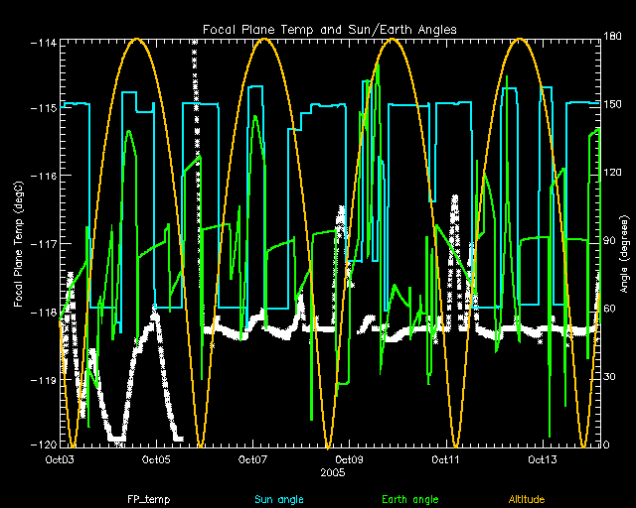Click the 30 tick on the angle axis
Screen dimensions: 636x508
coord(610,377)
